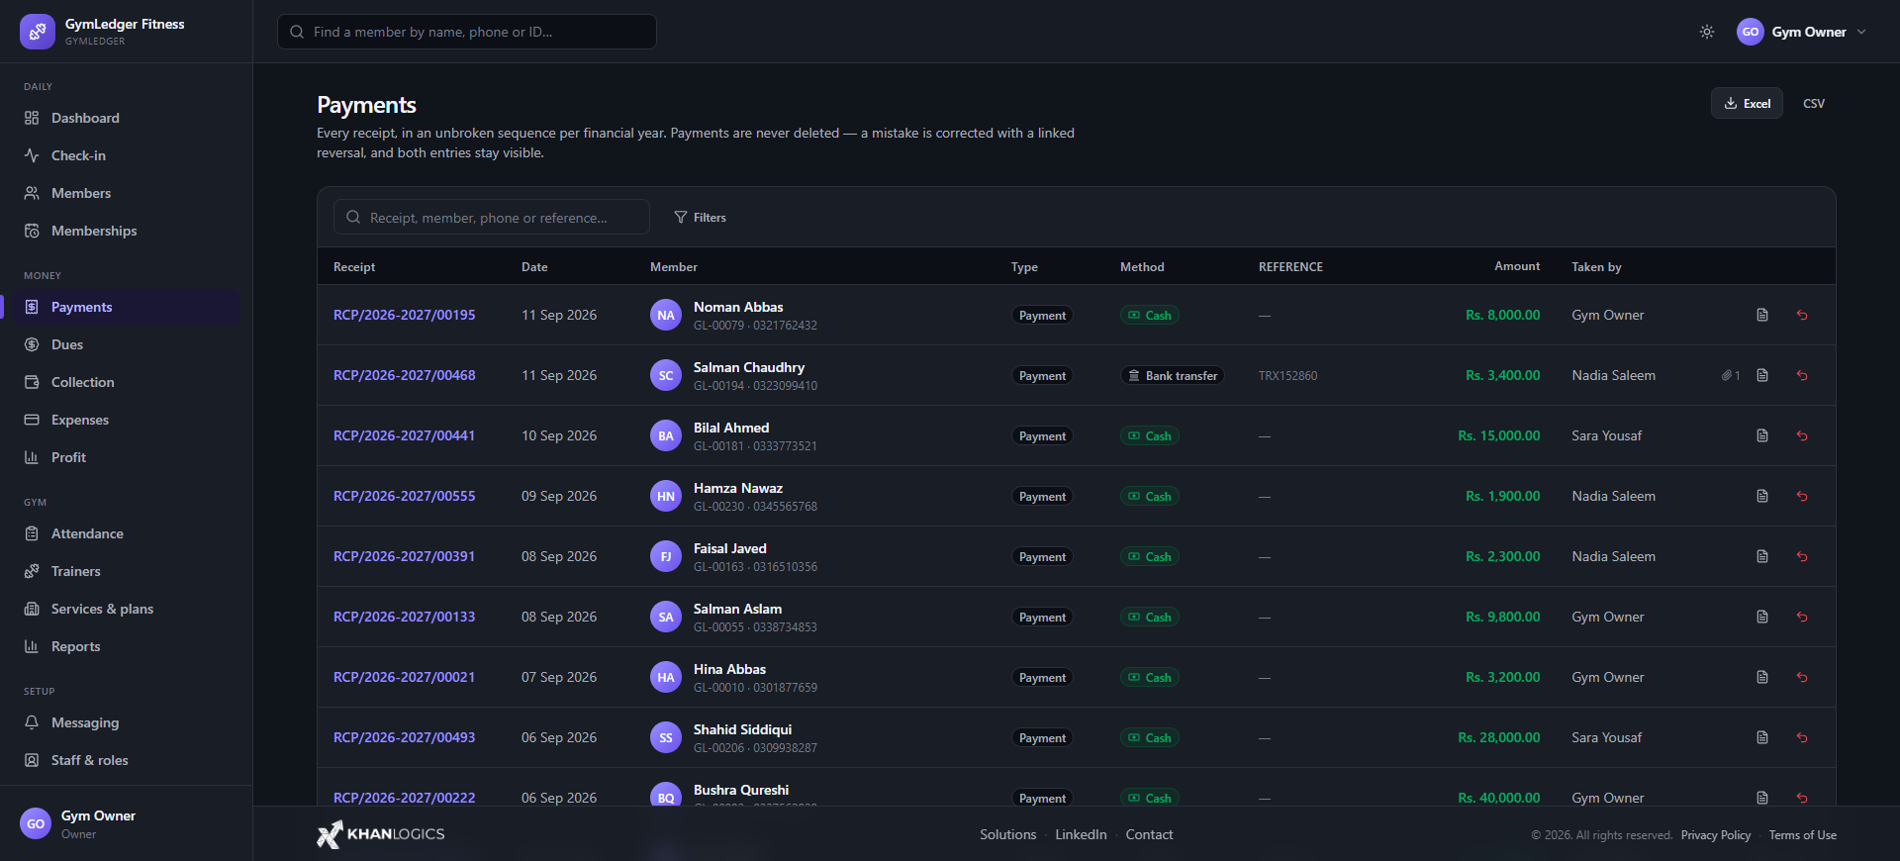
Task: Click the Attendance clipboard icon
Action: pyautogui.click(x=32, y=533)
